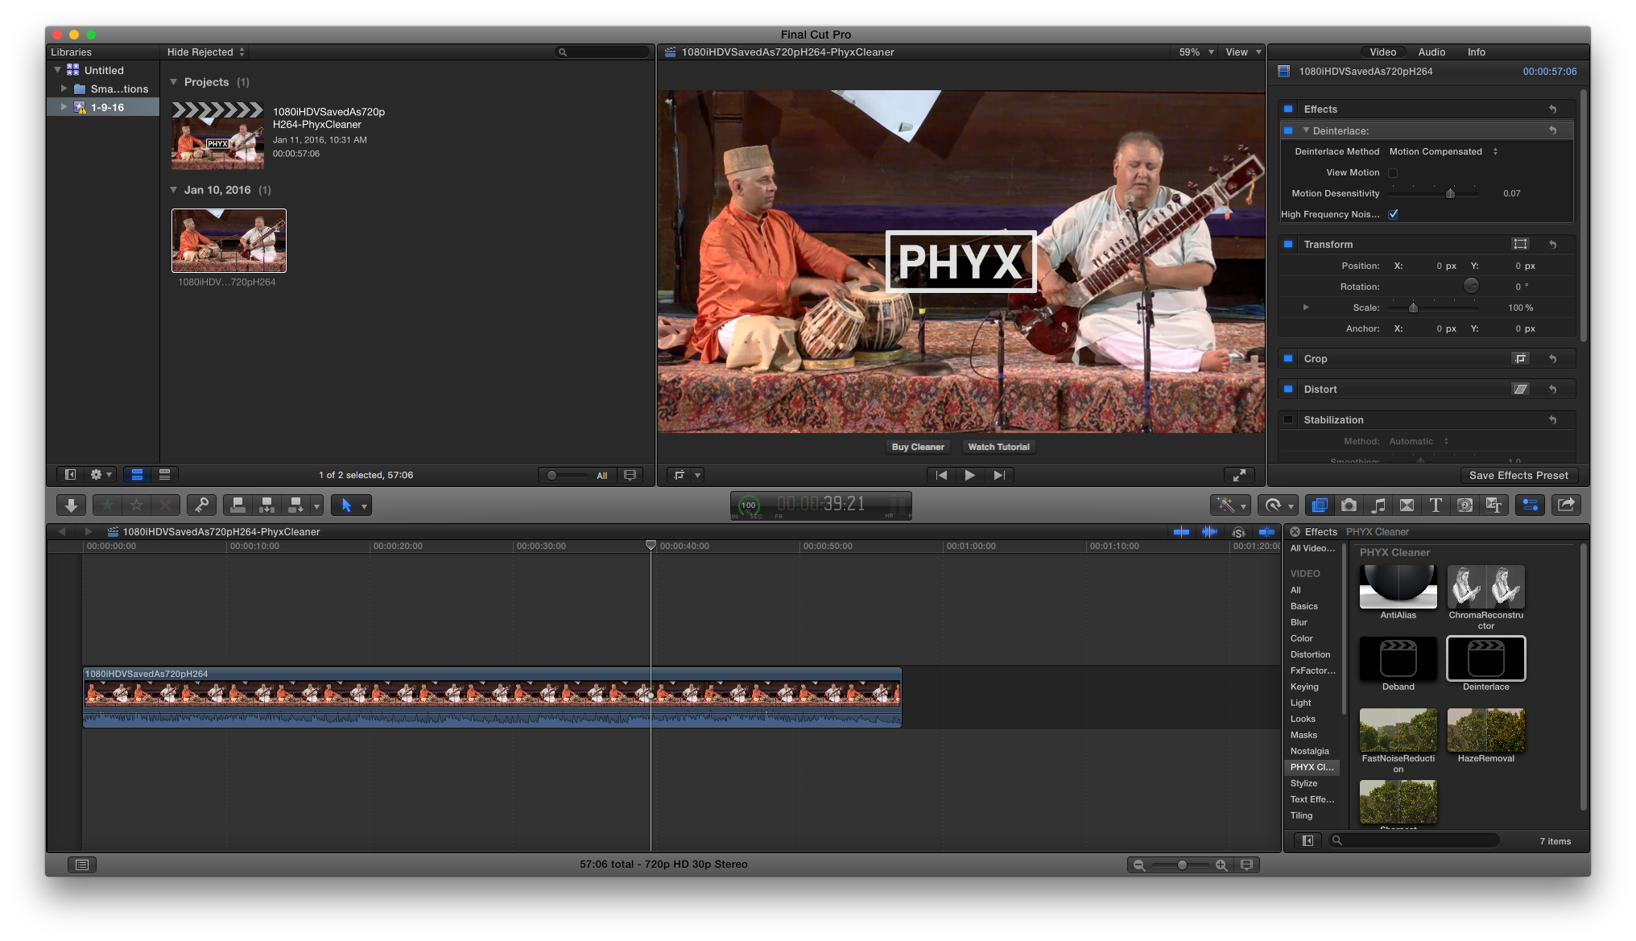Select the HazeRemoval effect thumbnail
The height and width of the screenshot is (941, 1636).
pyautogui.click(x=1485, y=730)
